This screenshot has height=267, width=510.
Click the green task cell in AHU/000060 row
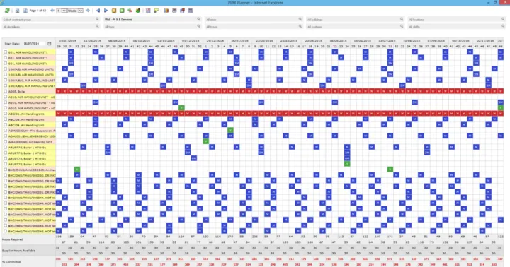206,141
